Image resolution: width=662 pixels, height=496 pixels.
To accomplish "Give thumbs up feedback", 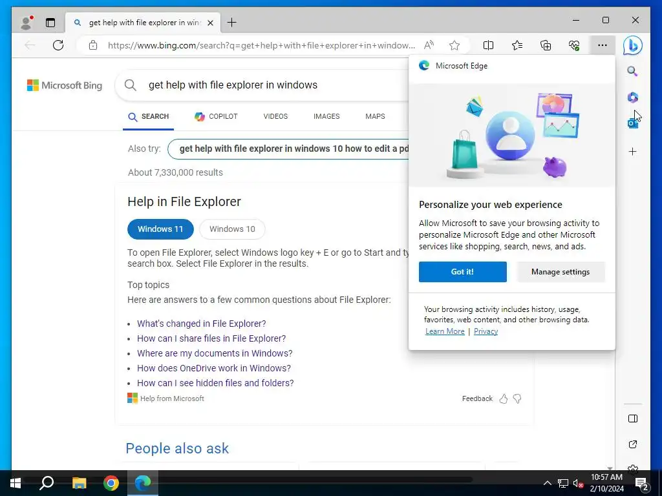I will (x=503, y=398).
